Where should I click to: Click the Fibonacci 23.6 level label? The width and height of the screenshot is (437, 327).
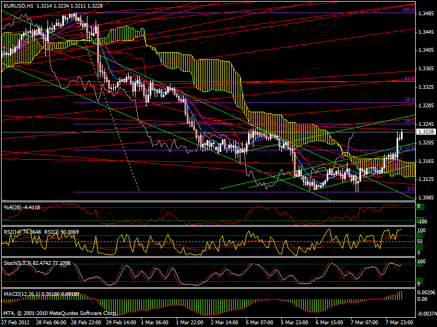409,147
